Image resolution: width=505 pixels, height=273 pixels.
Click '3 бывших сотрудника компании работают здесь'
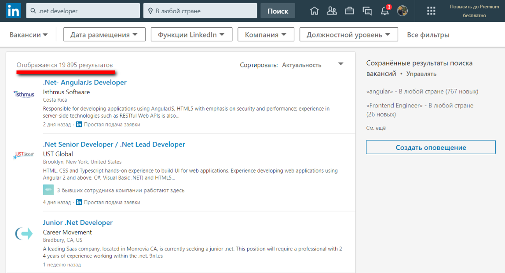pyautogui.click(x=121, y=191)
